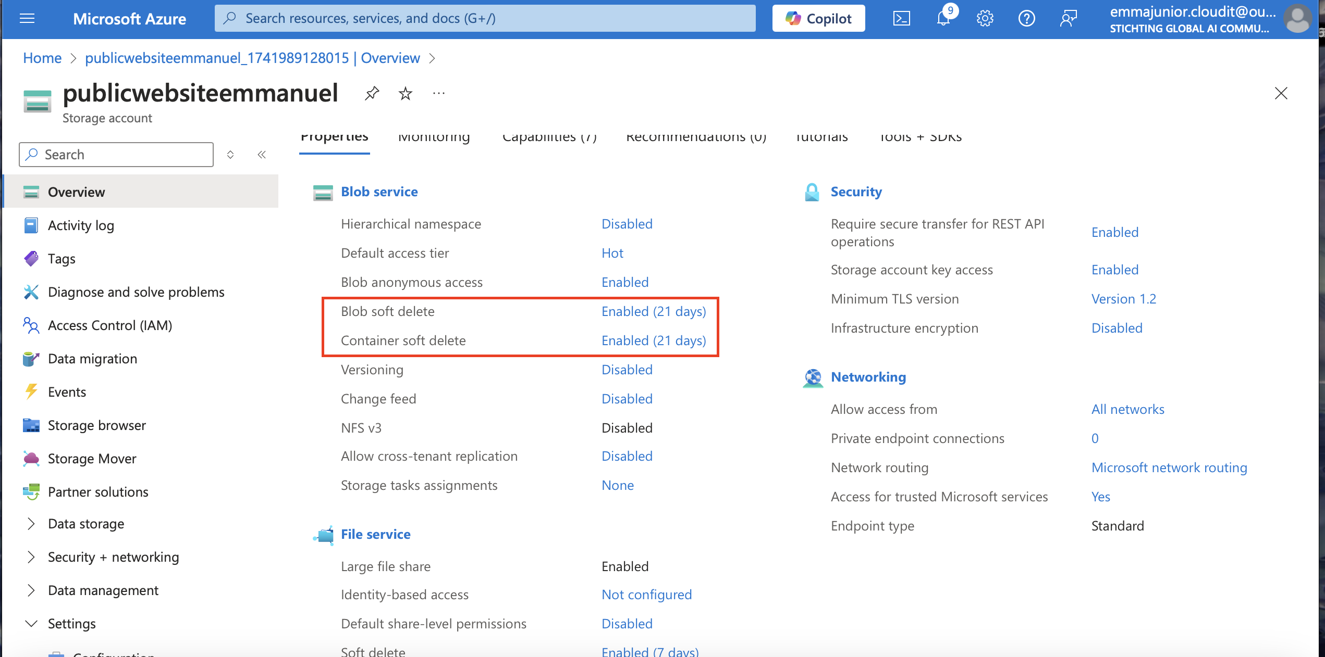The image size is (1325, 657).
Task: Pin publicwebsiteemmanuel to dashboard
Action: click(x=372, y=94)
